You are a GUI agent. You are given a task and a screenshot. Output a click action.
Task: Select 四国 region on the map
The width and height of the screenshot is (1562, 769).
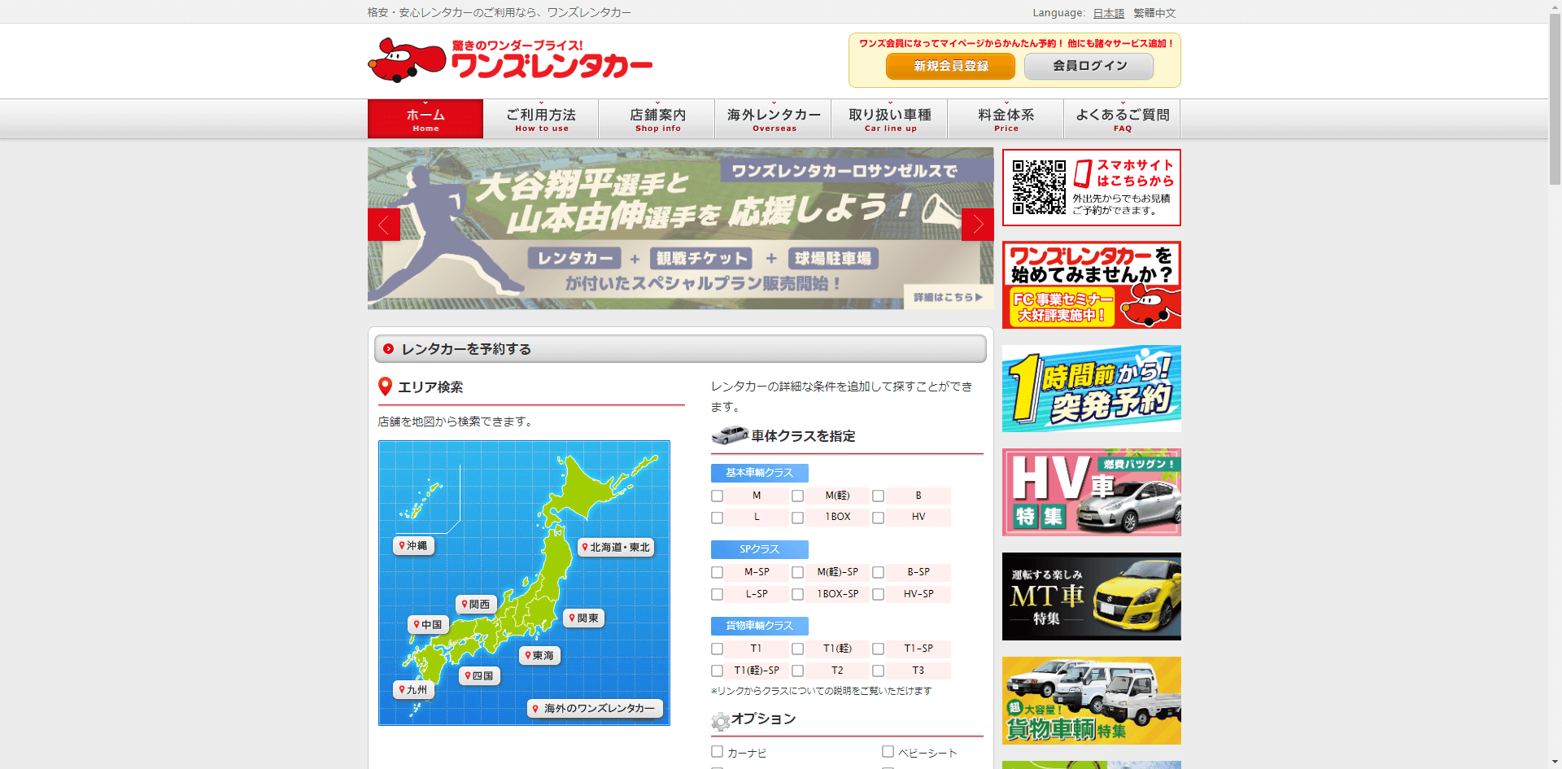[x=479, y=676]
